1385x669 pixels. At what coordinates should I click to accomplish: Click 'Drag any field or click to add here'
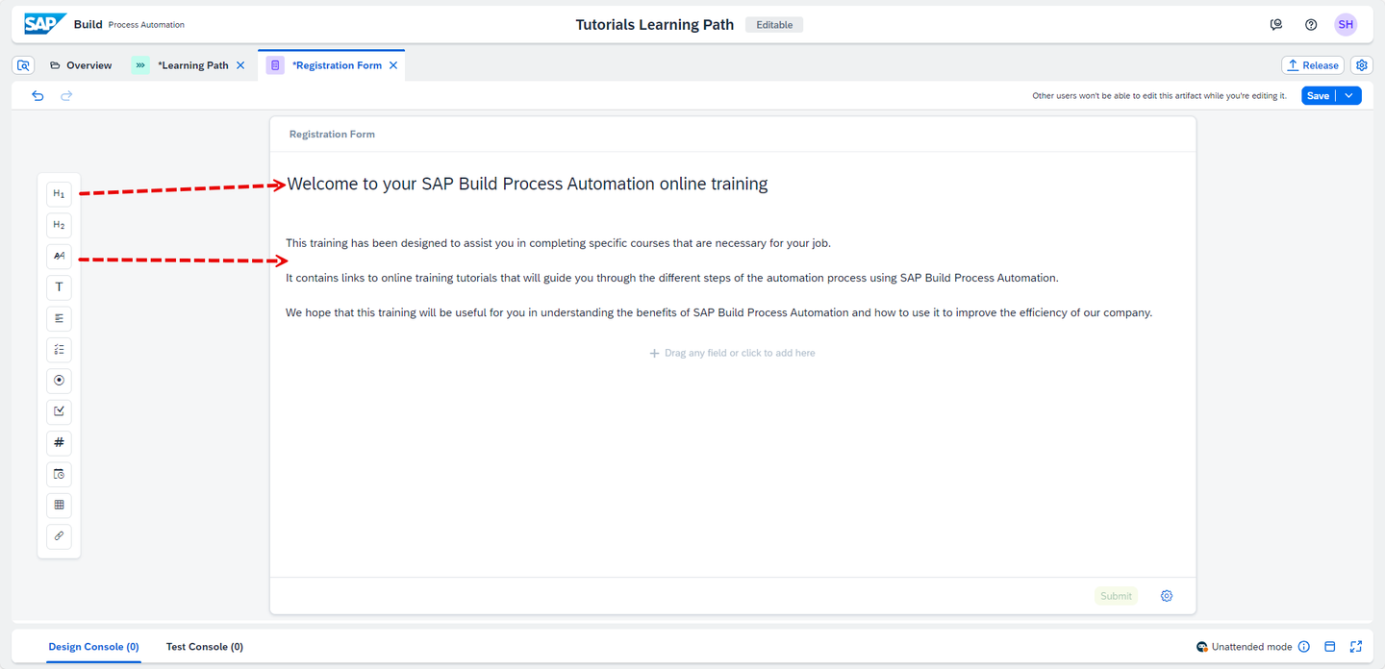tap(733, 353)
